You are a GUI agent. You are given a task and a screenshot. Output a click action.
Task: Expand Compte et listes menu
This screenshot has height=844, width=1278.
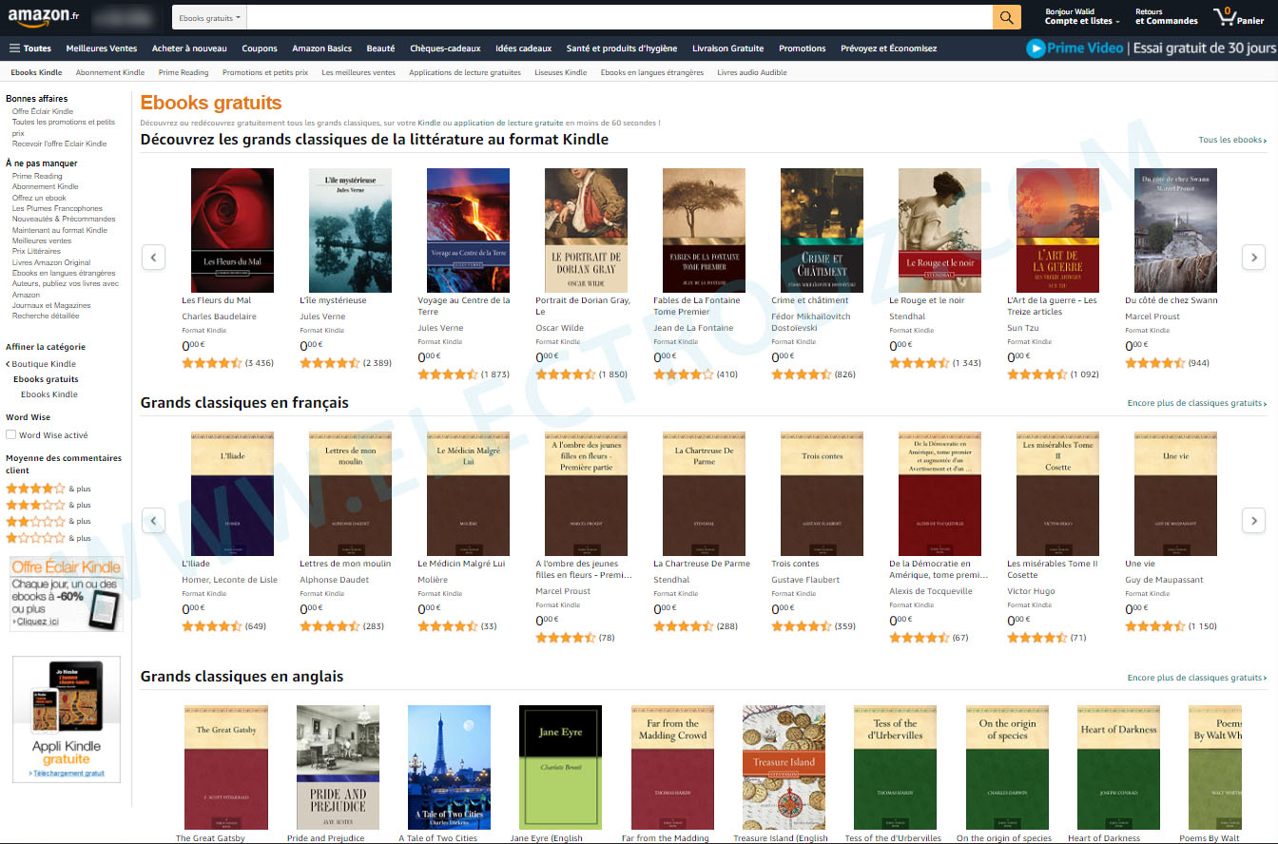coord(1082,21)
